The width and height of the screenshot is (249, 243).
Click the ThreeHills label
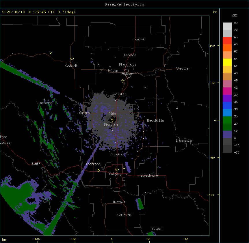coord(155,121)
